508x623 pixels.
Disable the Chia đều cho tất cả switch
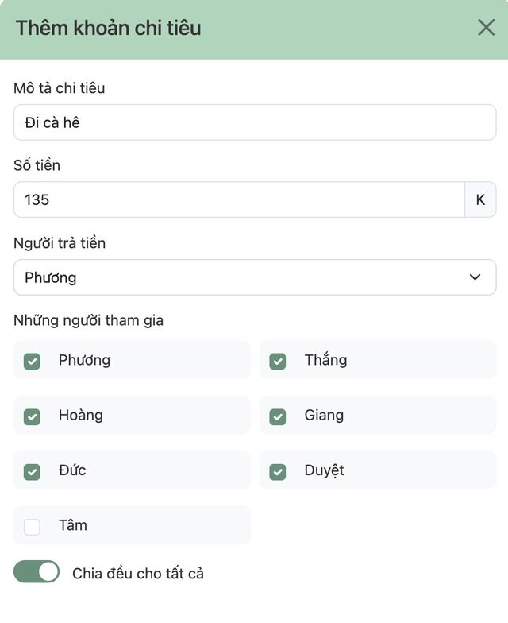(37, 572)
